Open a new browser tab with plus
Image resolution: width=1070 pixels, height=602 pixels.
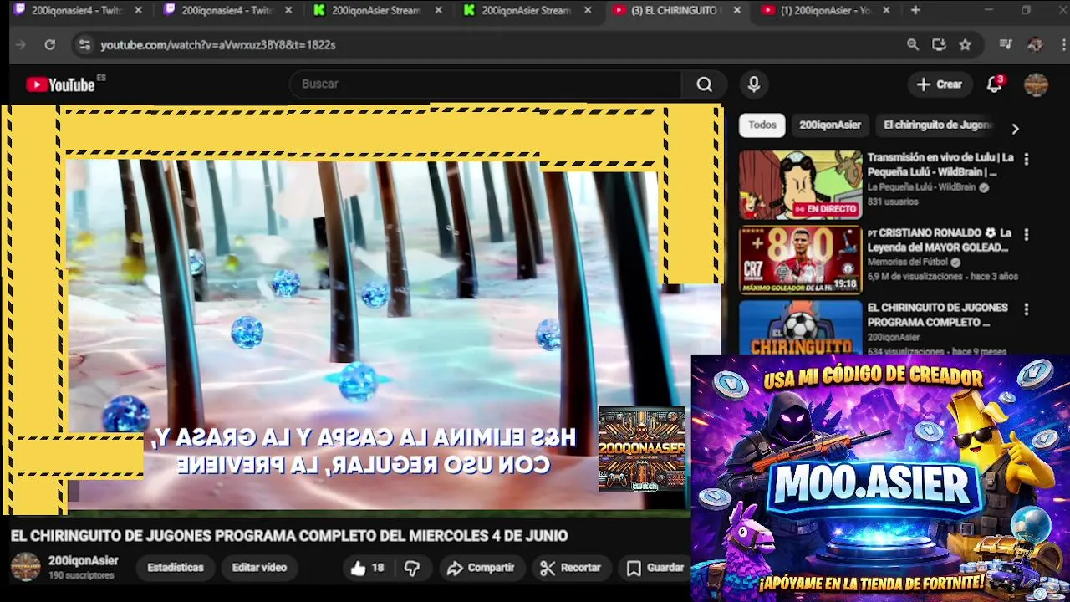[x=915, y=10]
